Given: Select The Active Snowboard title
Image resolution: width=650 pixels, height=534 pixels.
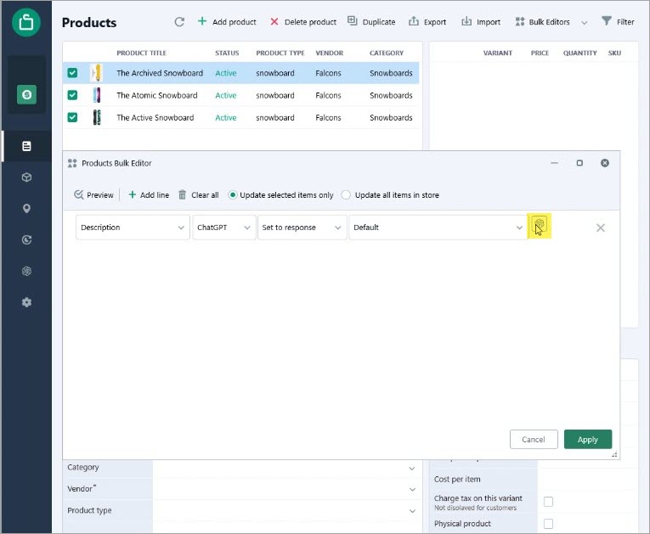Looking at the screenshot, I should [155, 118].
